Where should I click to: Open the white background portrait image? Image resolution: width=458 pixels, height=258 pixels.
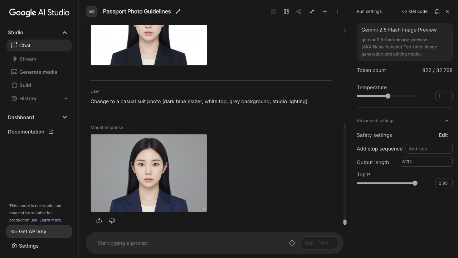click(149, 45)
